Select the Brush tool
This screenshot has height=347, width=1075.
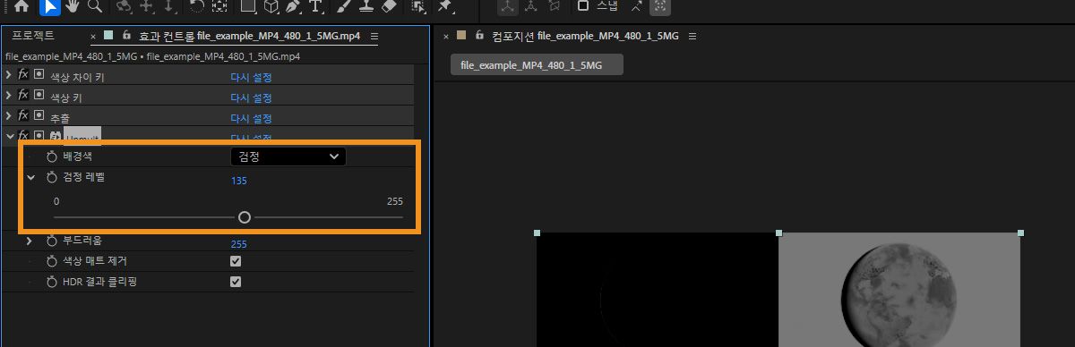point(344,6)
